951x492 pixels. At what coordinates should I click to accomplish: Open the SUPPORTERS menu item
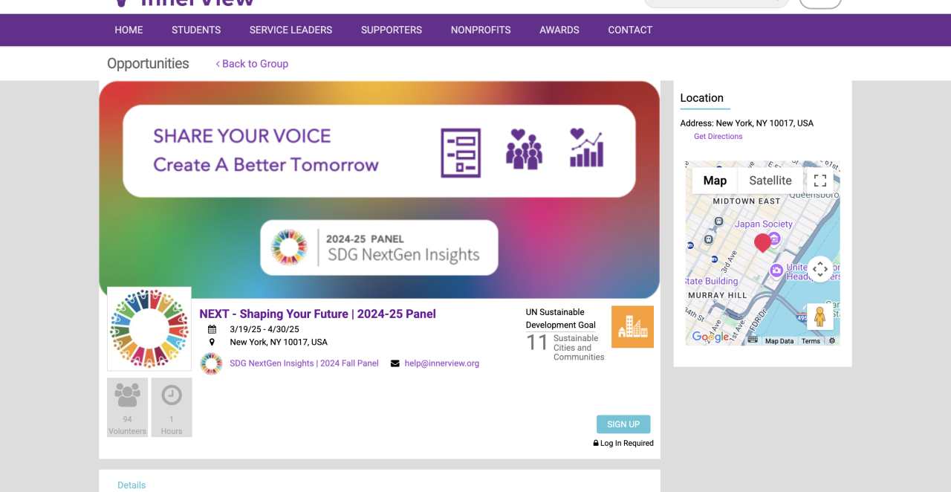392,30
